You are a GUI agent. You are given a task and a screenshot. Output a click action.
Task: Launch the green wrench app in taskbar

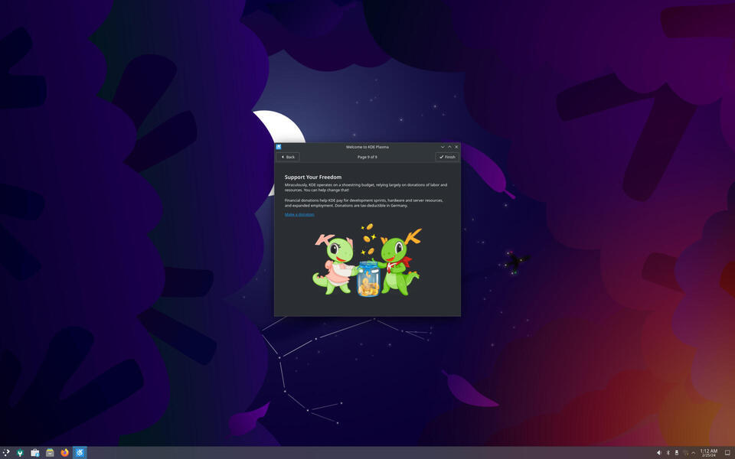pos(20,452)
